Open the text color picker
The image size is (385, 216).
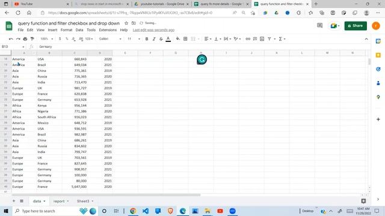coord(168,39)
